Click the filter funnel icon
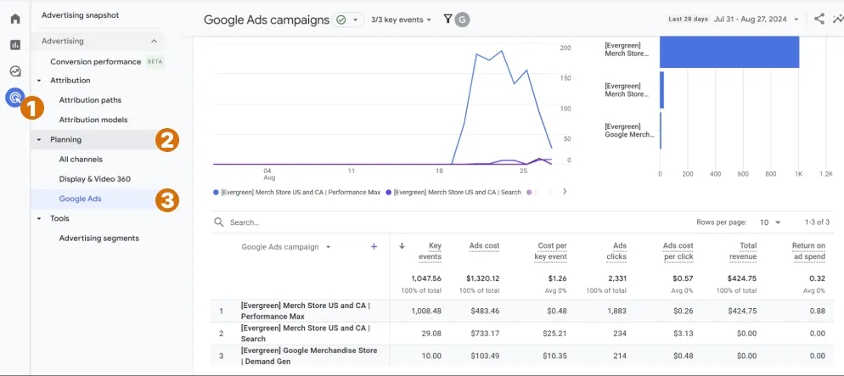 pos(447,20)
